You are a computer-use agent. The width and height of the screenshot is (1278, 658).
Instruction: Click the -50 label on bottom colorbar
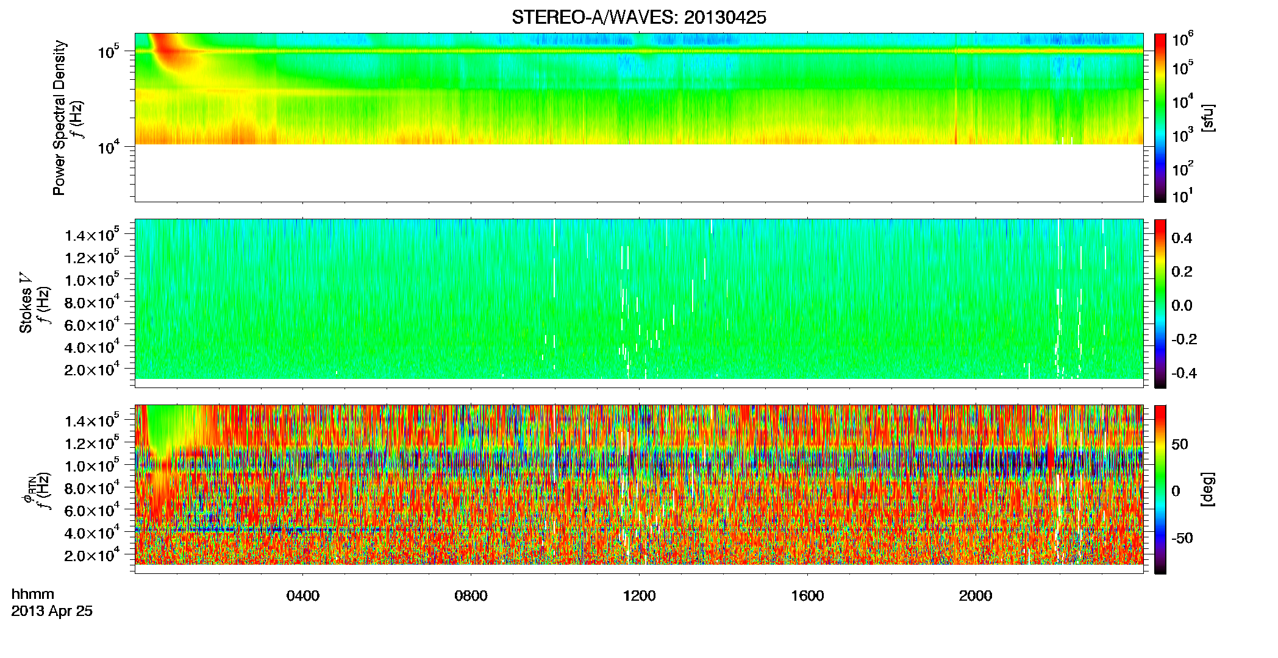[1182, 539]
